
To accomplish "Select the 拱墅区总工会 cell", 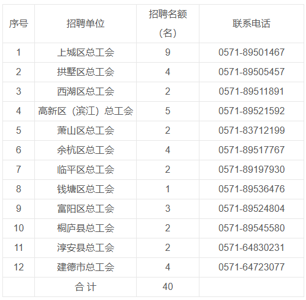I will pos(85,72).
